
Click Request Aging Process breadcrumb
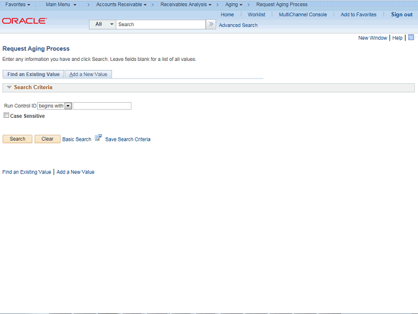tap(281, 5)
